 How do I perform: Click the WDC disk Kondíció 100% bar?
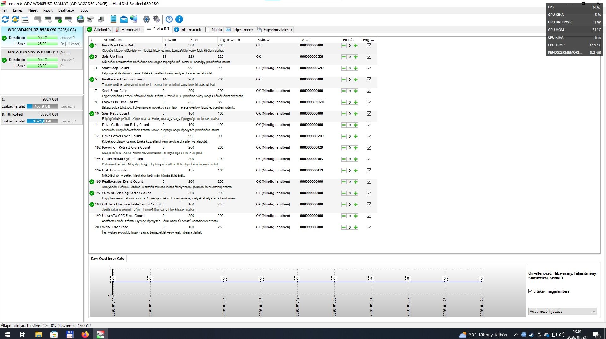(42, 38)
